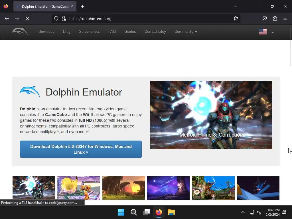The height and width of the screenshot is (219, 292).
Task: Click the Metroid Prime 3 carousel image
Action: (211, 115)
